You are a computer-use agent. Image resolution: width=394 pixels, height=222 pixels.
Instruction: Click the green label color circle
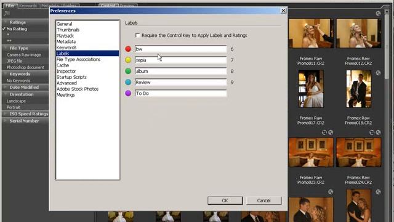[x=128, y=71]
